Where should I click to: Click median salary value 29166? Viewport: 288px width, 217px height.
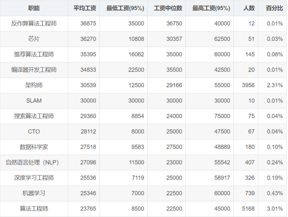point(174,85)
